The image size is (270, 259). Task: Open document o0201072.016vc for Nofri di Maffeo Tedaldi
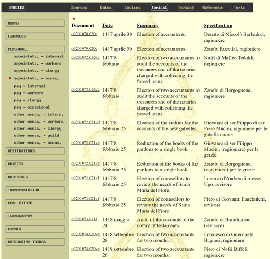[x=85, y=57]
